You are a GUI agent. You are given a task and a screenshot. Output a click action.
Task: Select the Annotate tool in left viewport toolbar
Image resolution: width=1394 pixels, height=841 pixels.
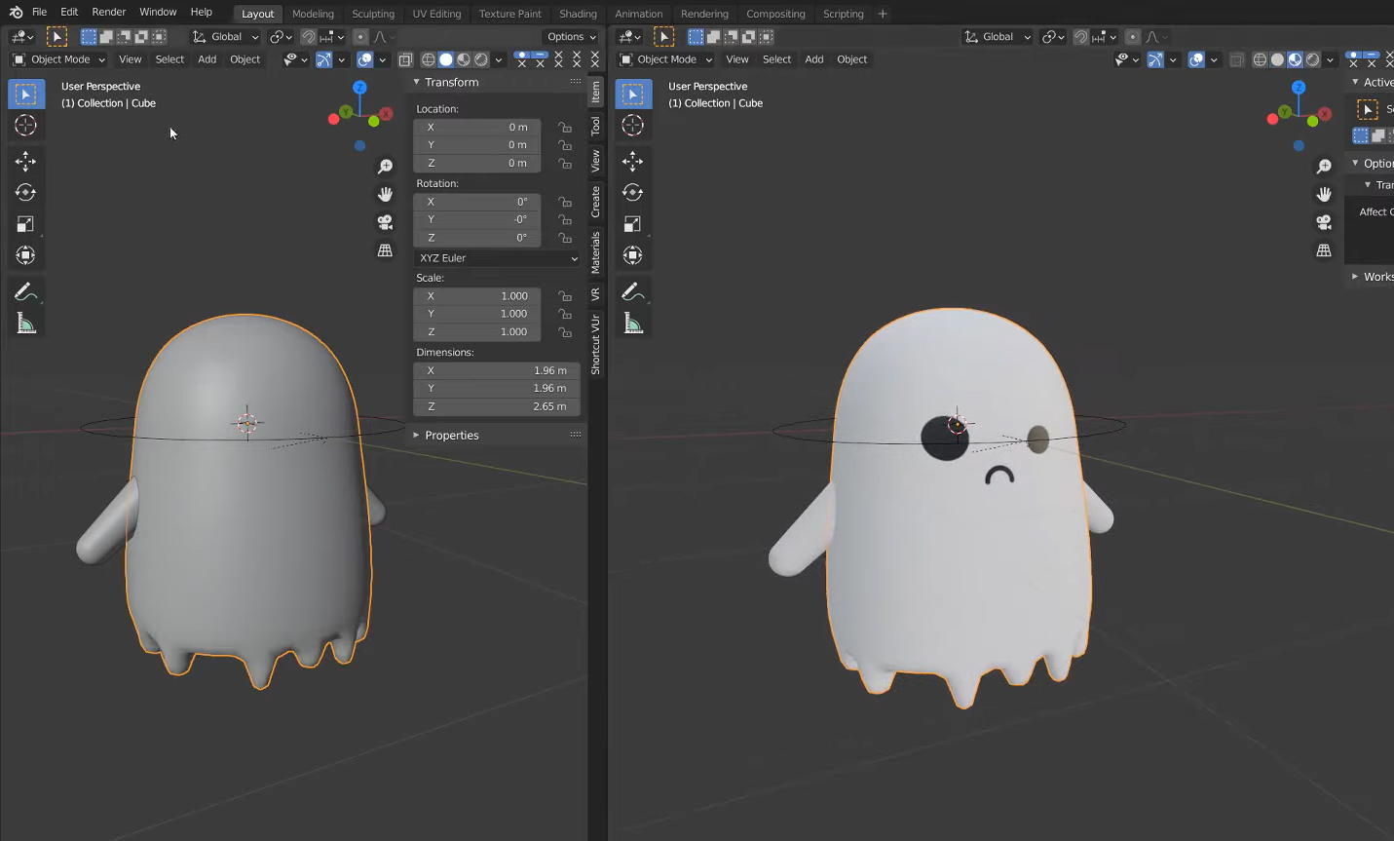26,291
